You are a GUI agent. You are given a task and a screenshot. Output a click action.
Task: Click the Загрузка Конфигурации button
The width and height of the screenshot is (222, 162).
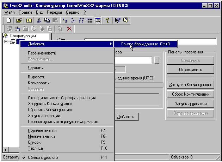[190, 85]
